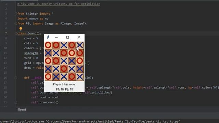Click the O in board row 4, column 3
Screen dimensions: 219x123
click(x=64, y=69)
